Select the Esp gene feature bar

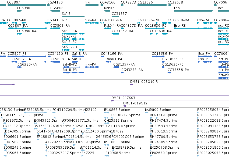coord(193,11)
